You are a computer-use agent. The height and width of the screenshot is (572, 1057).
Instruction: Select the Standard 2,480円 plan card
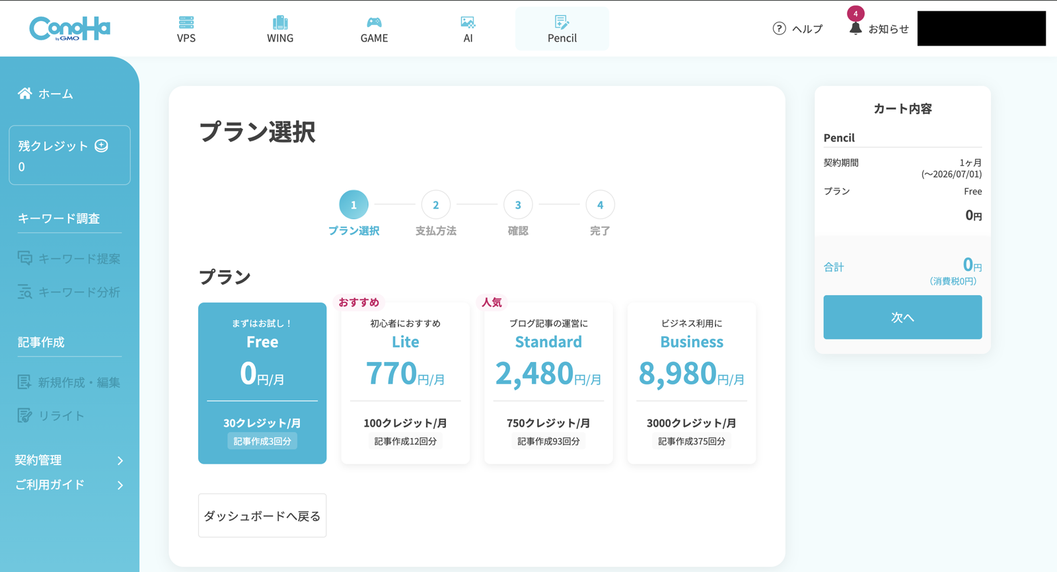coord(548,383)
